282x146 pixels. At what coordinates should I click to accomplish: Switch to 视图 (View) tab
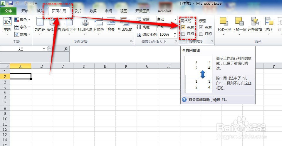124,11
